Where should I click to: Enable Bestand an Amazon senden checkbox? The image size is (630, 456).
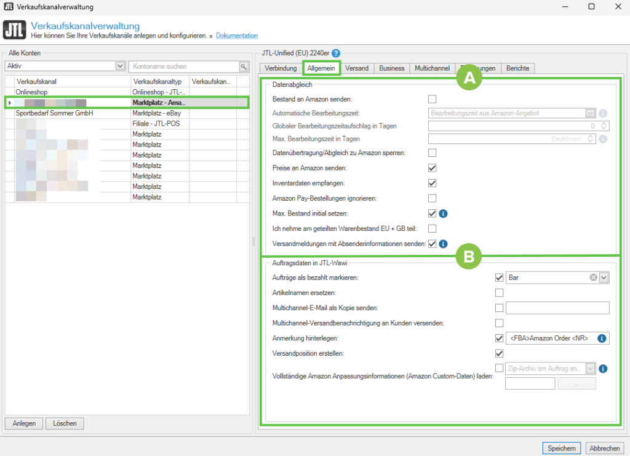[x=432, y=99]
